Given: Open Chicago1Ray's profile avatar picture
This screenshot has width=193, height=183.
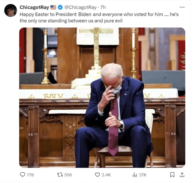Looking at the screenshot, I should coord(11,10).
